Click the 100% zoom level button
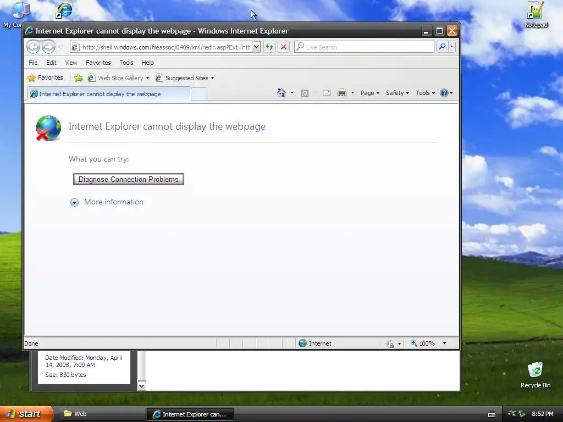Screen dimensions: 563x422 tap(423, 343)
